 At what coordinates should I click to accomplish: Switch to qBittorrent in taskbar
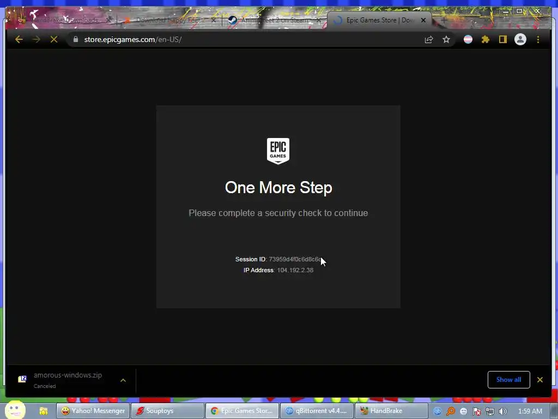tap(317, 411)
